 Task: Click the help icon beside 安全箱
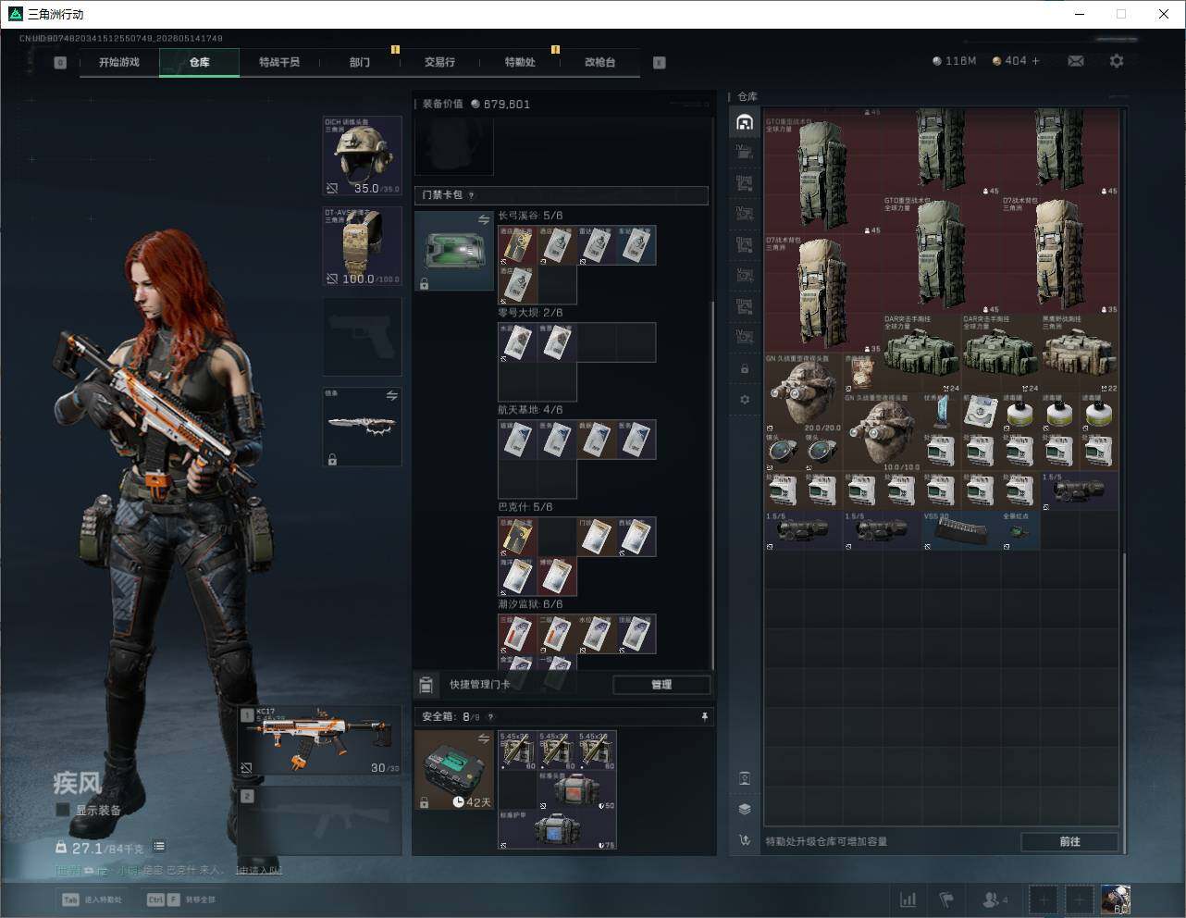[490, 717]
